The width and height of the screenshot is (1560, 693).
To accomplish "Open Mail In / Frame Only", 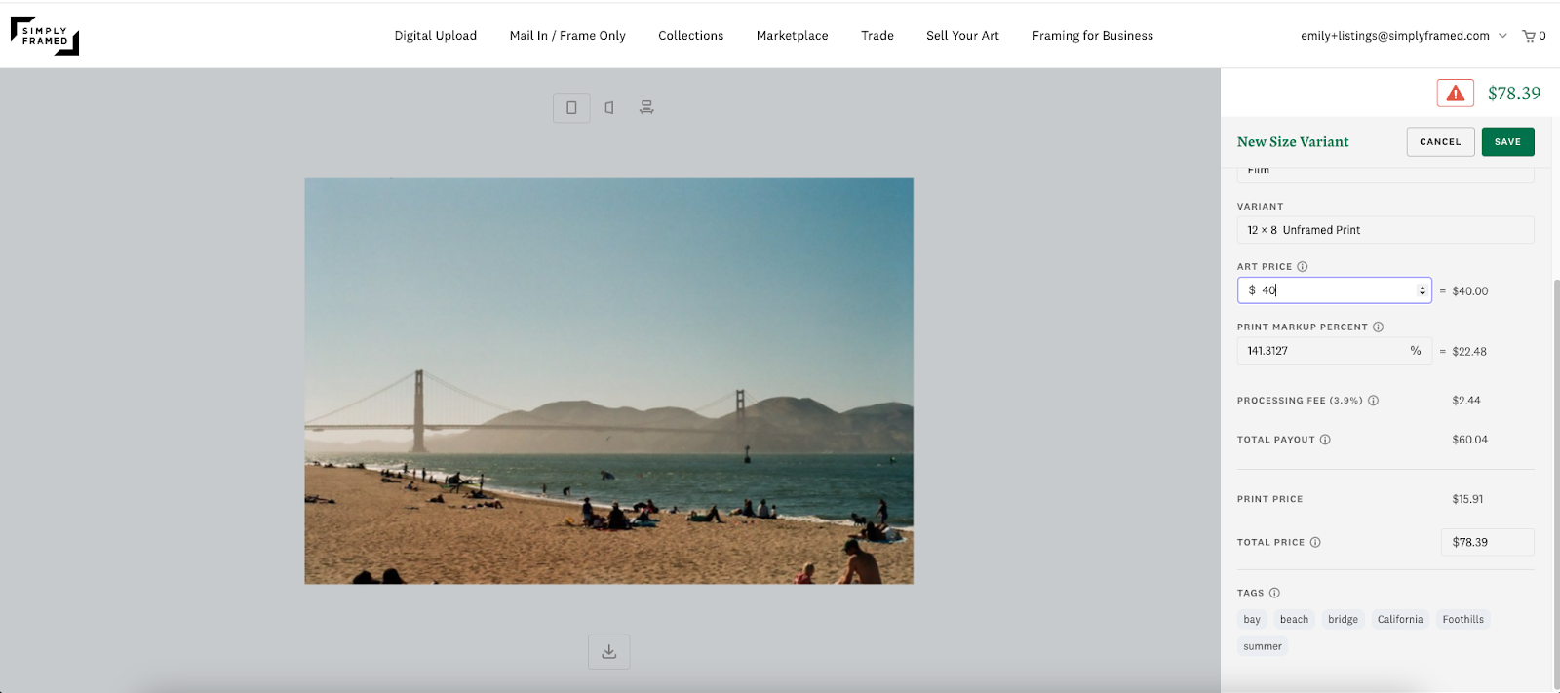I will point(567,36).
